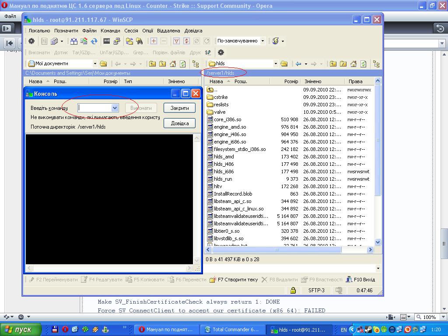Viewport: 448px width, 336px height.
Task: Open the Довідка menu in WinSCP
Action: [193, 31]
